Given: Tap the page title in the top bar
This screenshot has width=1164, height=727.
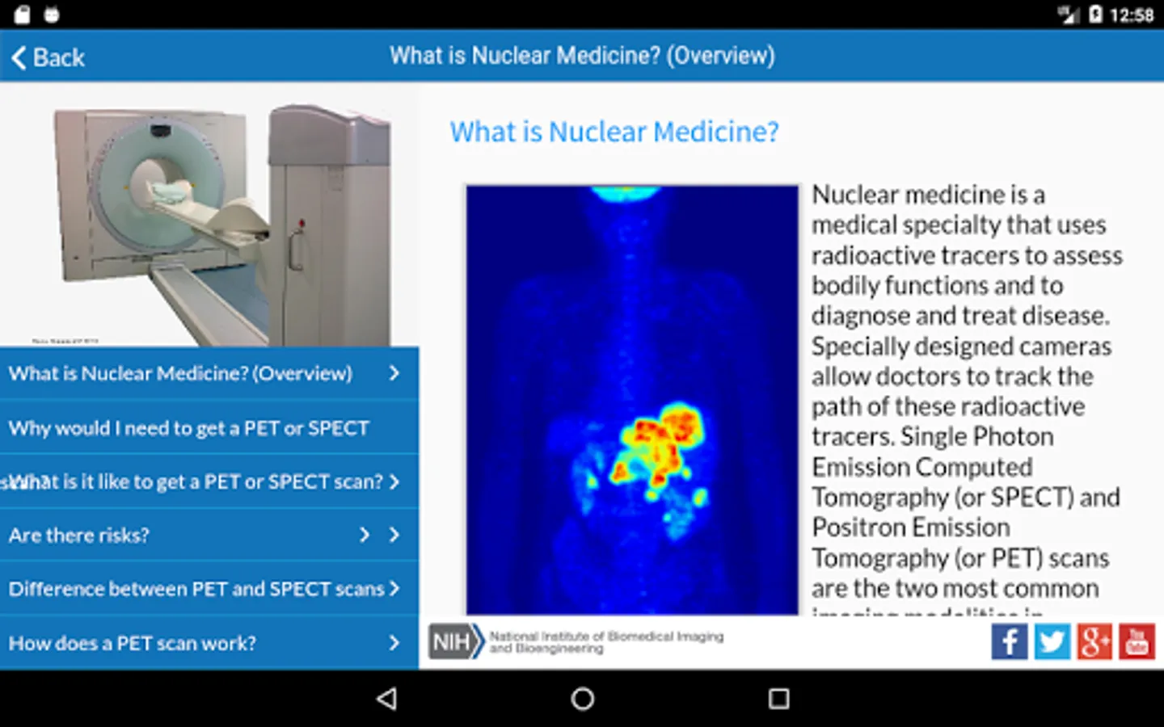Looking at the screenshot, I should [x=582, y=56].
